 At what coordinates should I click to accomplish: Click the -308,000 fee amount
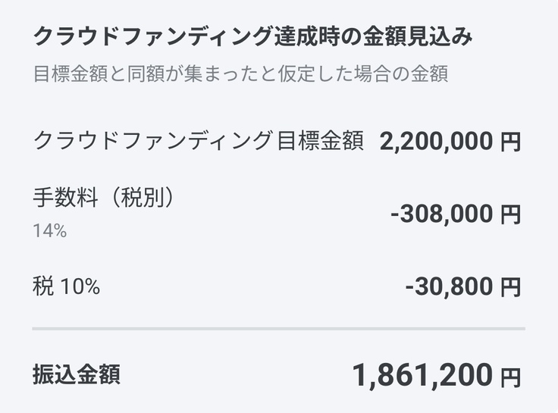click(441, 214)
